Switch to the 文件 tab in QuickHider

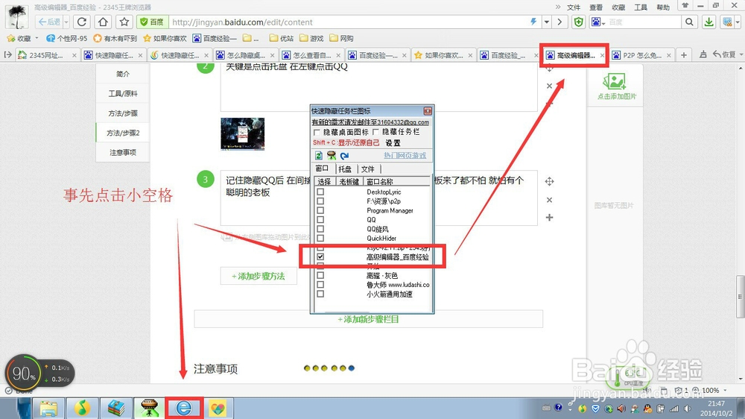(x=368, y=168)
